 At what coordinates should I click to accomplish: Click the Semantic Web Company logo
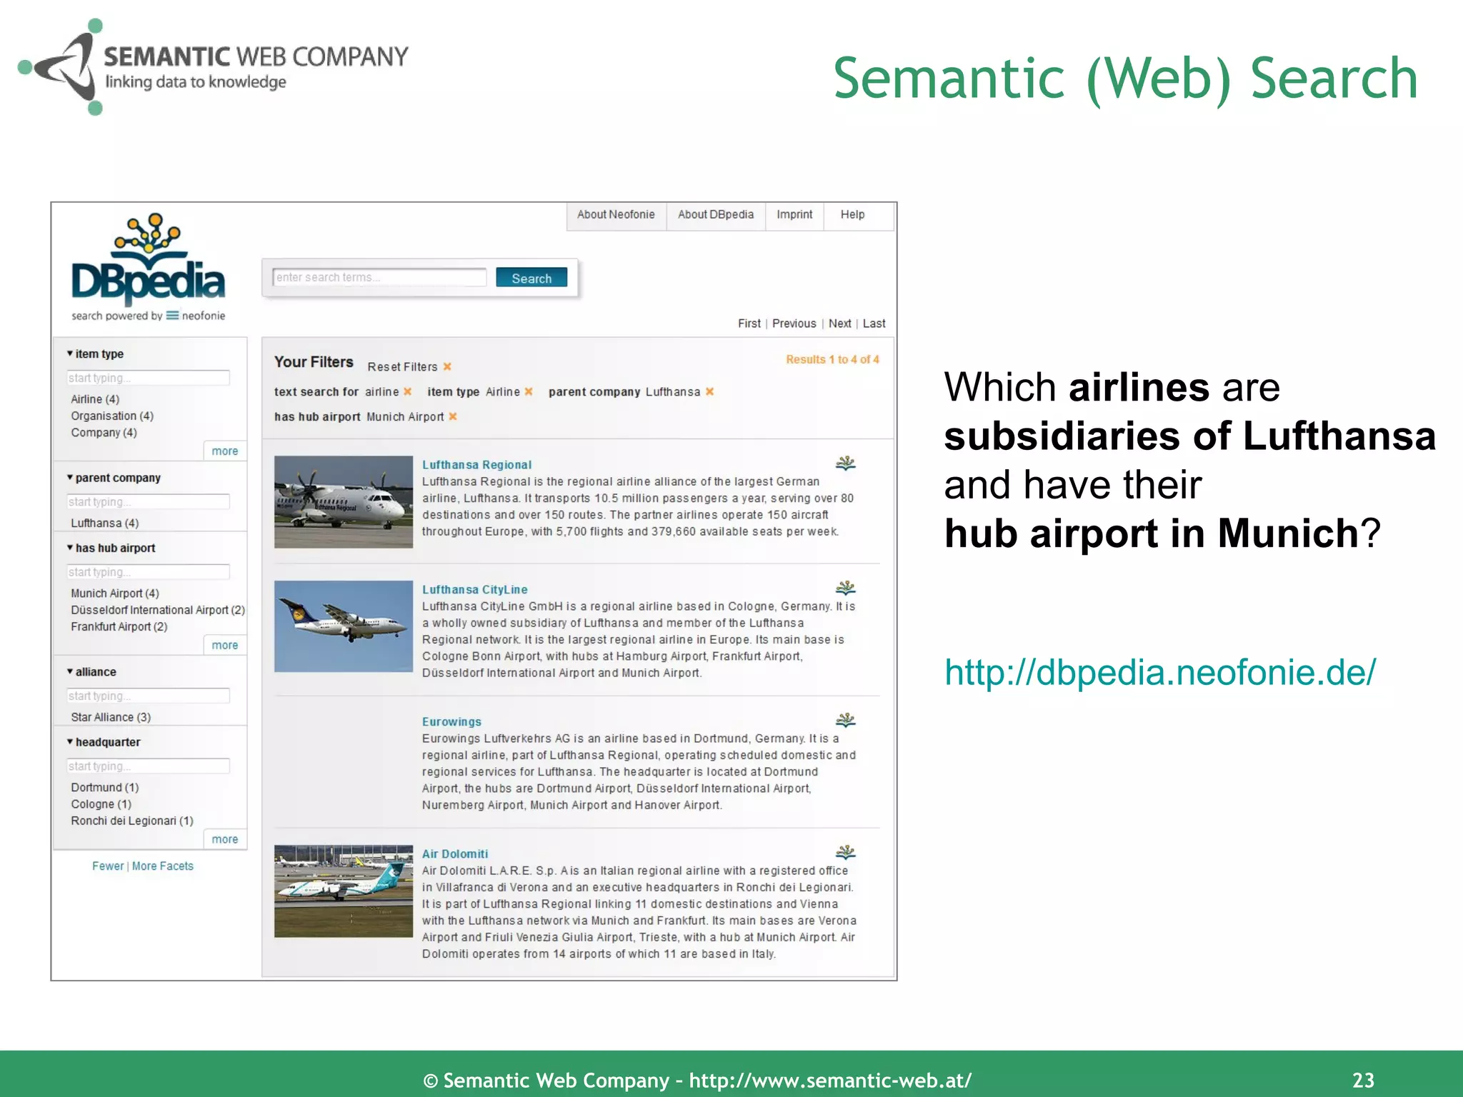213,67
